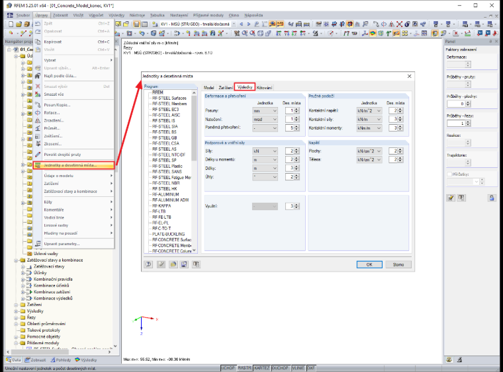Click the save diskette icon in dialog footer
The width and height of the screenshot is (503, 372).
pyautogui.click(x=184, y=264)
